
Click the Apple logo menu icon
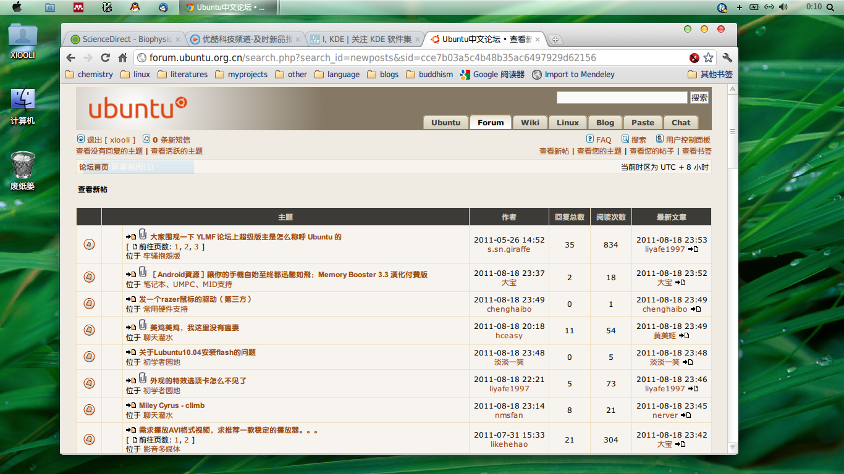(x=17, y=7)
